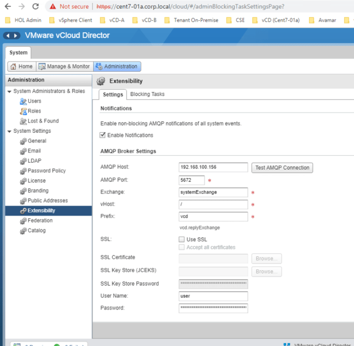Select the Settings tab

(x=113, y=94)
